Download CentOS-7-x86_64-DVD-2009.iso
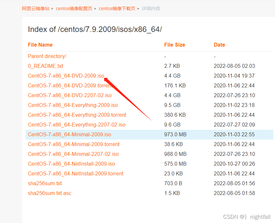275x223 pixels. (x=66, y=76)
